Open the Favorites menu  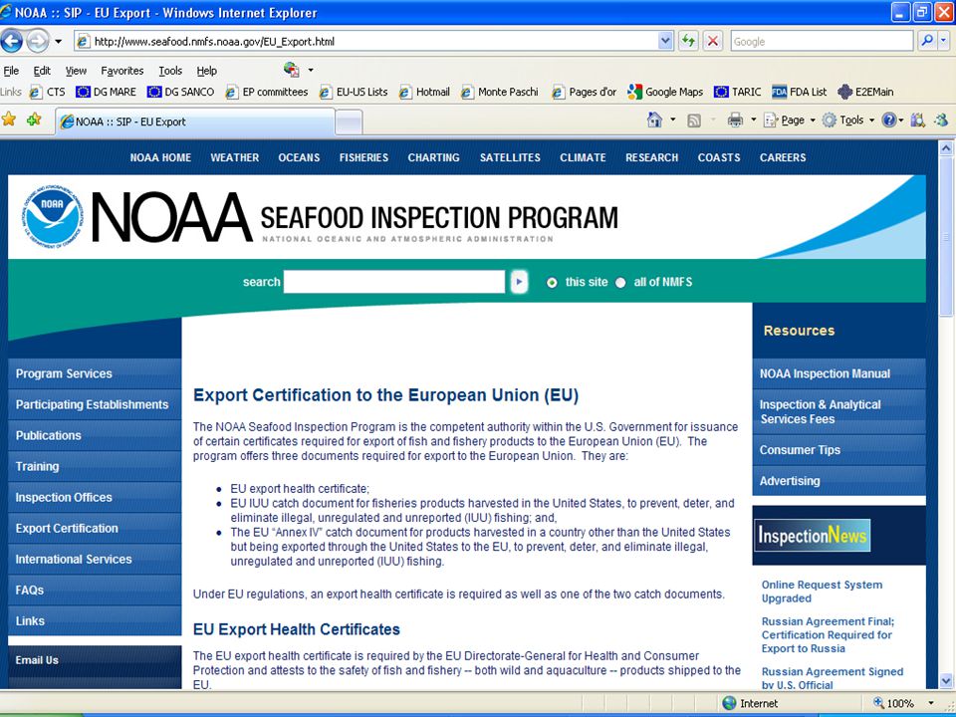121,71
